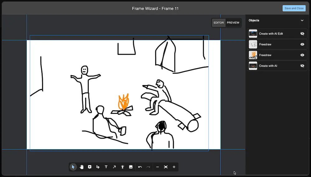Screen dimensions: 311x177
Task: Collapse the Objects panel chevron
Action: coord(302,20)
